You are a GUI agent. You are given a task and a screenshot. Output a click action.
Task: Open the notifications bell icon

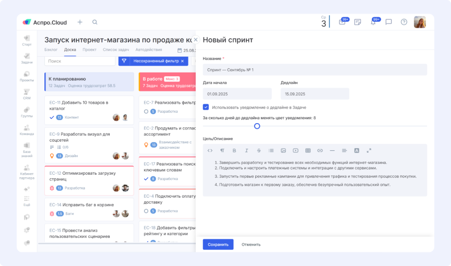coord(373,22)
